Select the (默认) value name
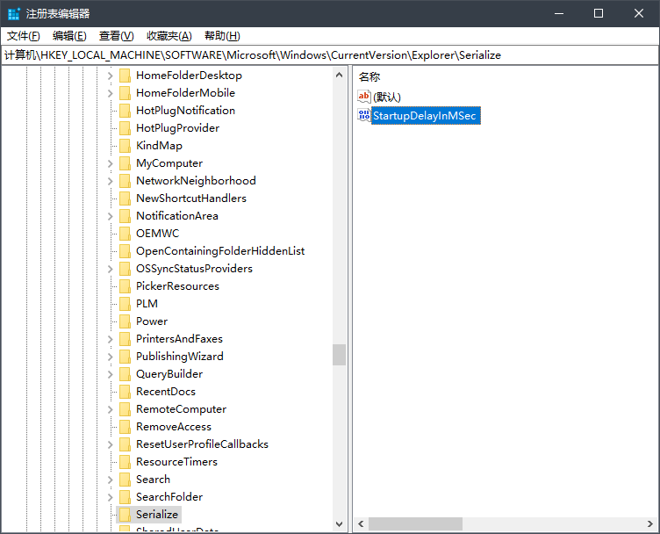The width and height of the screenshot is (660, 534). (x=387, y=97)
